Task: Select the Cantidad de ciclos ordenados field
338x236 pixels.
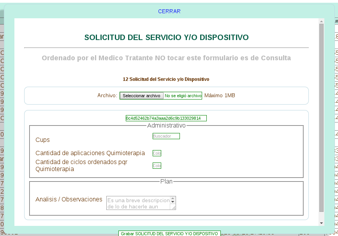Action: (157, 166)
